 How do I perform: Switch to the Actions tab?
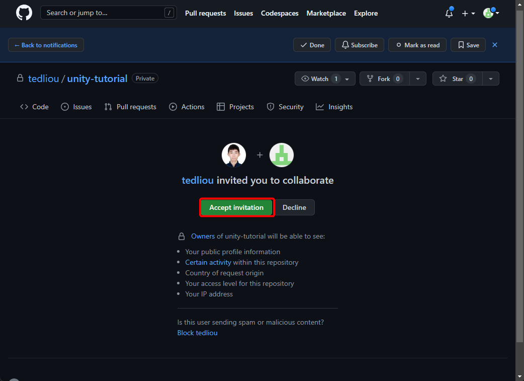(187, 107)
